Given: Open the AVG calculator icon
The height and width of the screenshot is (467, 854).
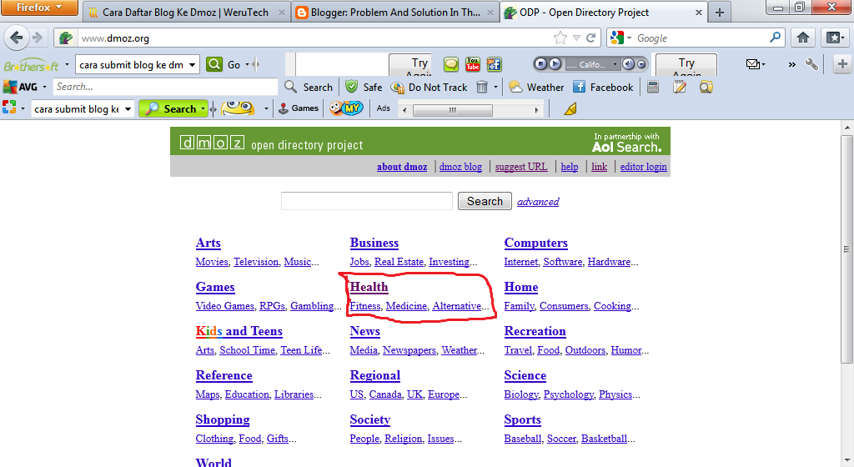Looking at the screenshot, I should (652, 87).
